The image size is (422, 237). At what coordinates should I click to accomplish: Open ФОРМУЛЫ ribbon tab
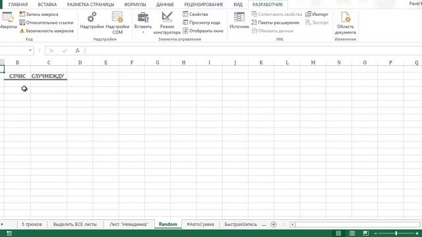point(135,5)
